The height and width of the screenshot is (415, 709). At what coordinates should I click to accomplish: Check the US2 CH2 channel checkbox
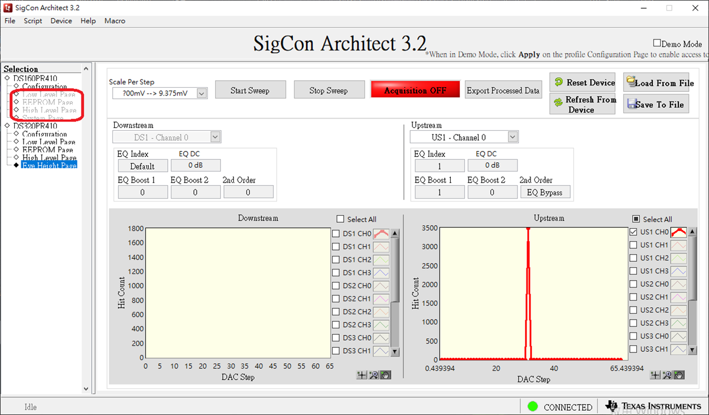(x=633, y=309)
